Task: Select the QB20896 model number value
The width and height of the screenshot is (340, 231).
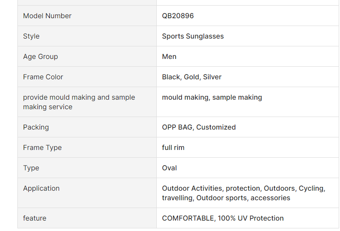Action: 178,16
